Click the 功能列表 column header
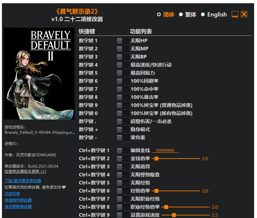 point(141,31)
